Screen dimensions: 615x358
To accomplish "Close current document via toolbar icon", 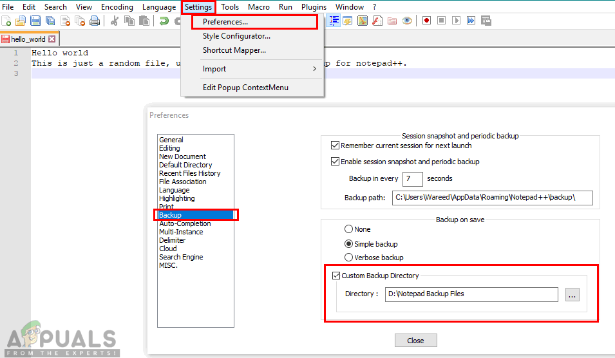I will pos(65,21).
